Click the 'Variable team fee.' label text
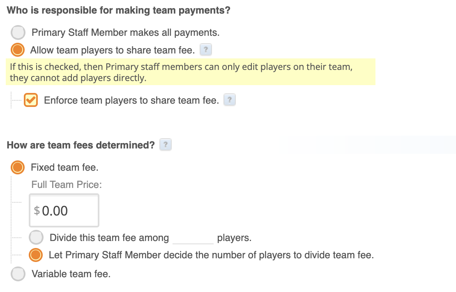Viewport: 456px width, 292px height. pos(71,274)
